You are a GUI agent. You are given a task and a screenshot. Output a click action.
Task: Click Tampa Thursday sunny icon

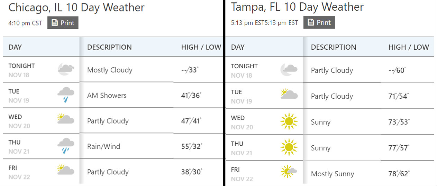tap(289, 147)
